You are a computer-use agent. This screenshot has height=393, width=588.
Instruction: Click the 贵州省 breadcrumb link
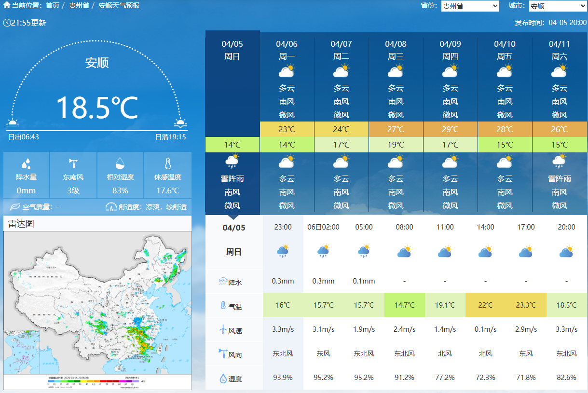click(79, 5)
